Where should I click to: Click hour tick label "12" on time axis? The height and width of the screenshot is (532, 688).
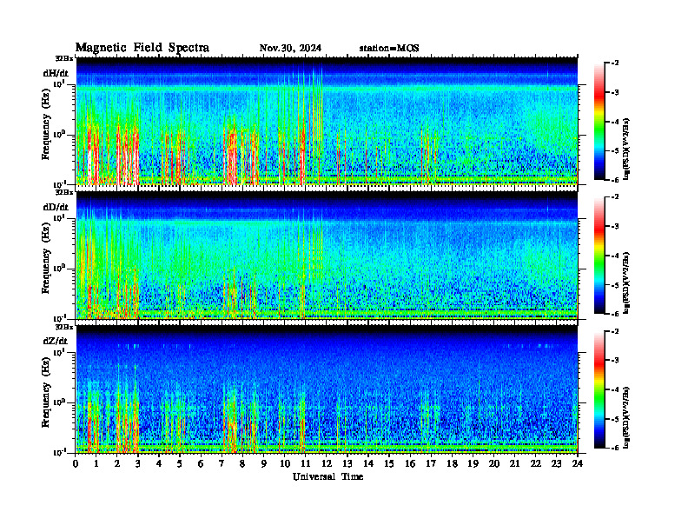tap(327, 464)
